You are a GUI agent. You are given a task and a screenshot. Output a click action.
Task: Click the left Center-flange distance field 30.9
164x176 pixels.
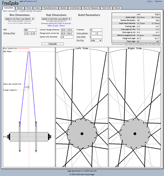tap(64, 30)
